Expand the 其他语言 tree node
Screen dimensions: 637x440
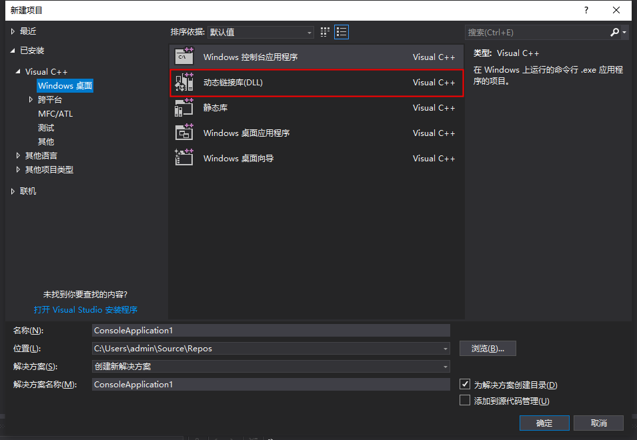click(x=18, y=155)
